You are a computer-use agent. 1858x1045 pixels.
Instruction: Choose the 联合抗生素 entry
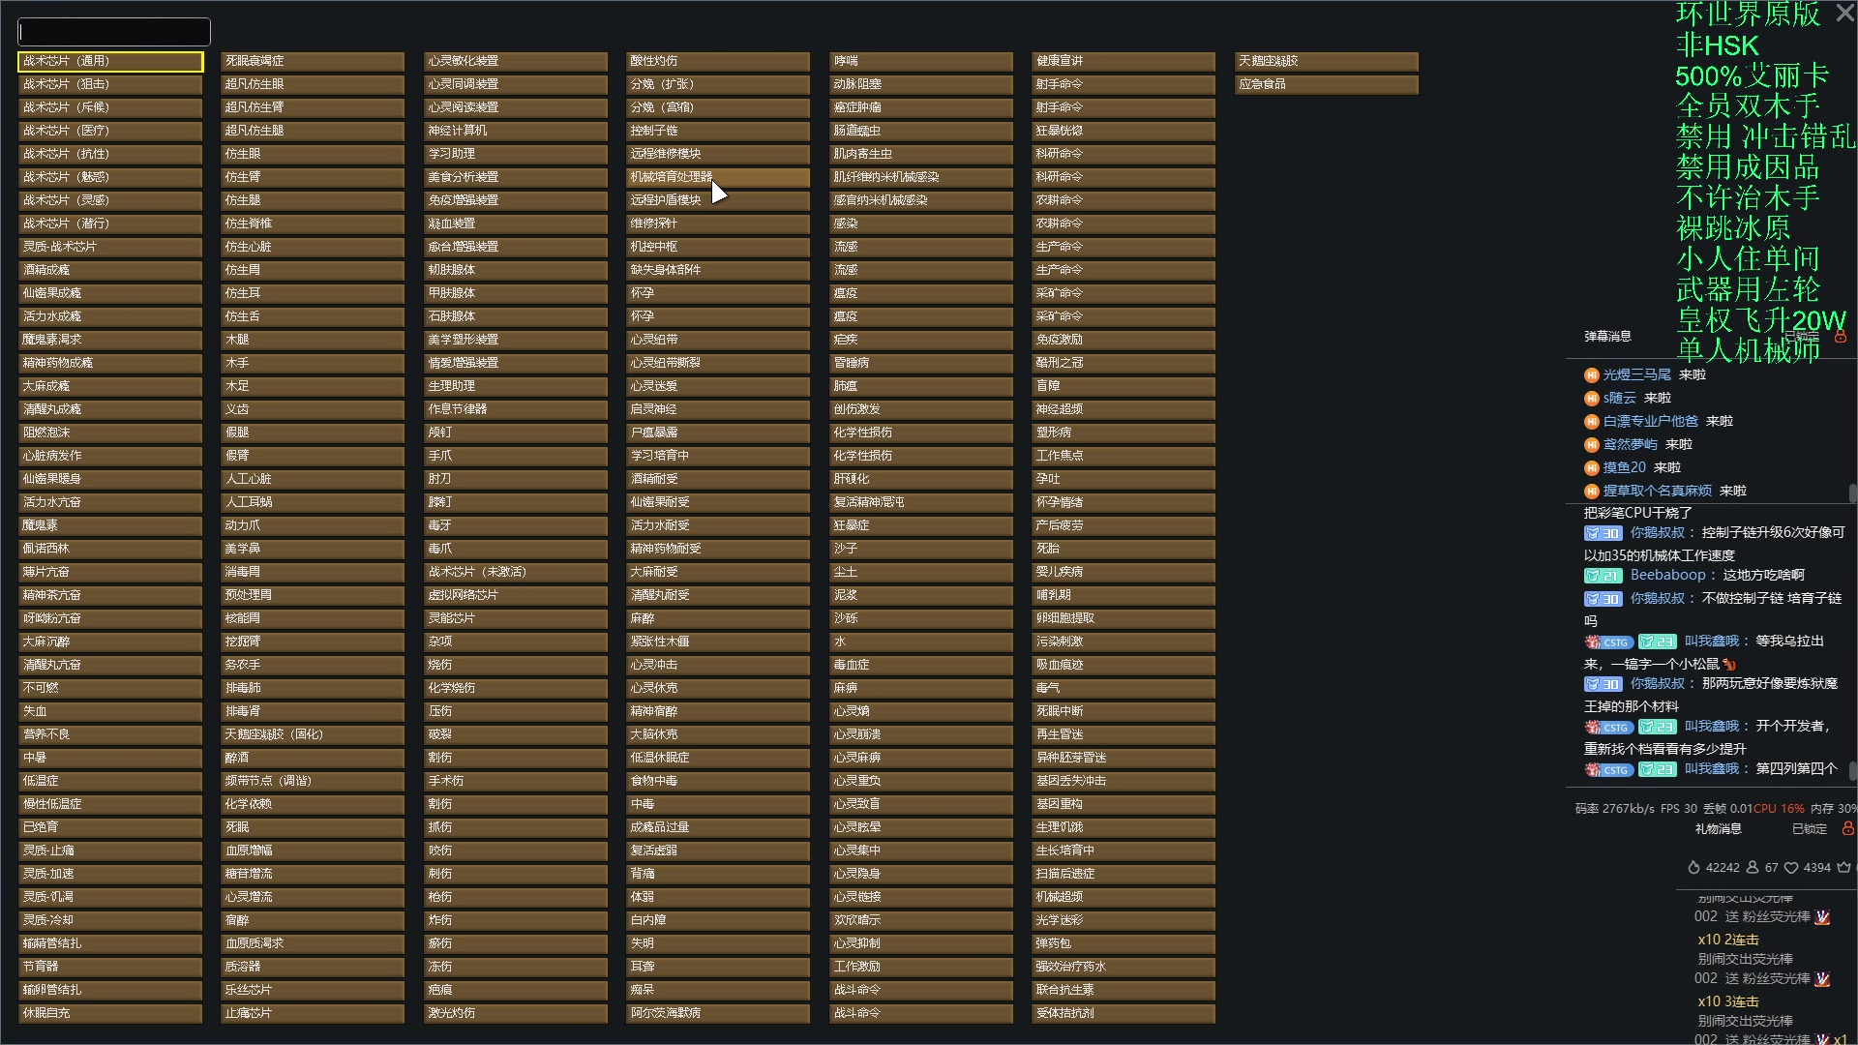(x=1124, y=990)
